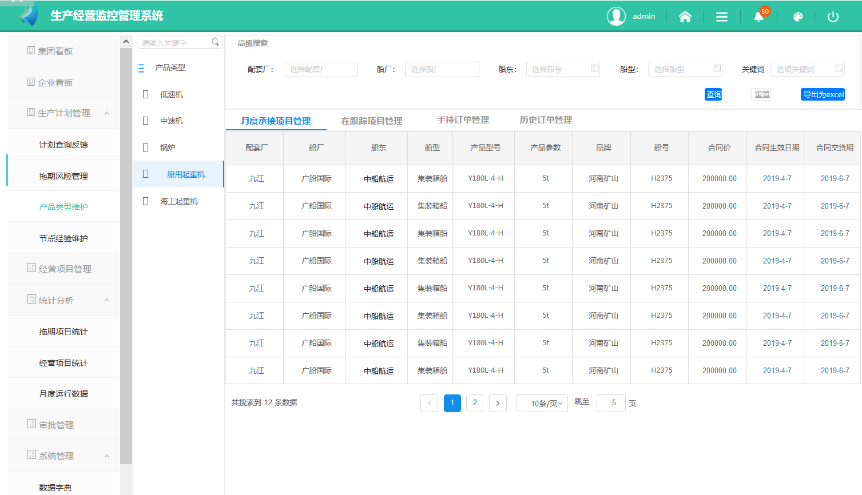Viewport: 862px width, 495px height.
Task: Open the hamburger menu icon
Action: click(x=722, y=17)
